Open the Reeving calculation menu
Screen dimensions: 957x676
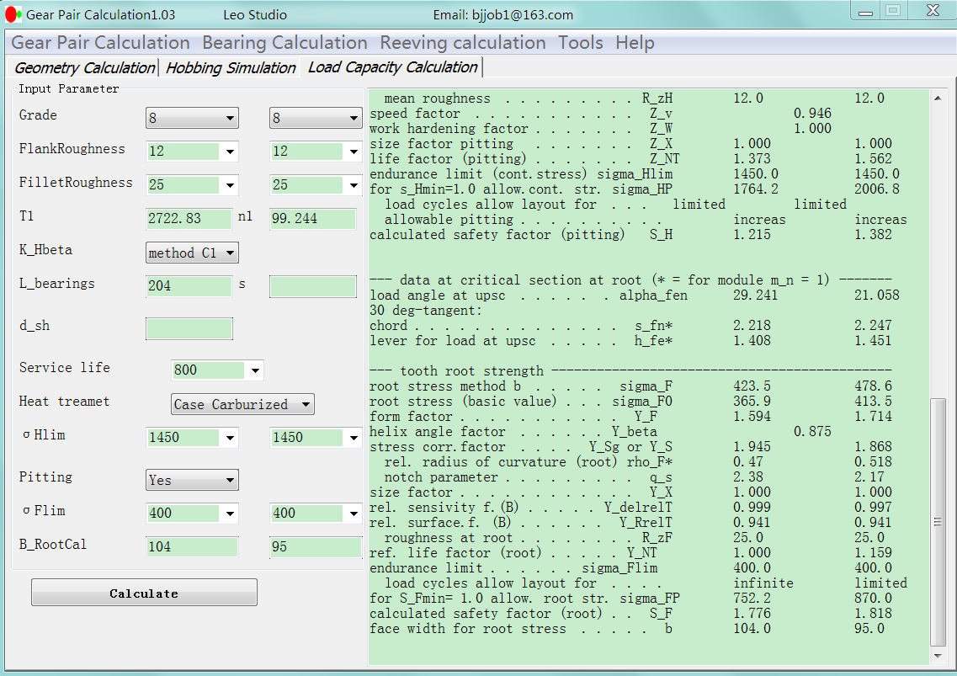tap(463, 42)
